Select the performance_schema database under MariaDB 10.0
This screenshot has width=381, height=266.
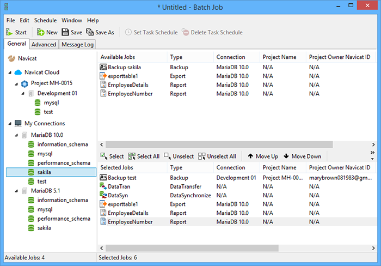pos(64,163)
